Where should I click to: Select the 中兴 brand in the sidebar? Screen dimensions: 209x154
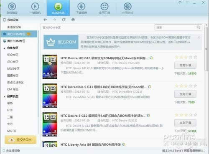coord(10,124)
